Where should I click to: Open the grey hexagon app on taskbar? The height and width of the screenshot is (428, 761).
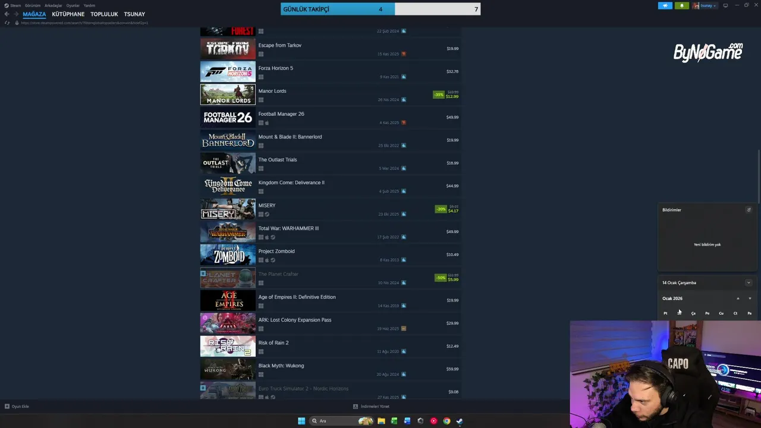coord(420,421)
